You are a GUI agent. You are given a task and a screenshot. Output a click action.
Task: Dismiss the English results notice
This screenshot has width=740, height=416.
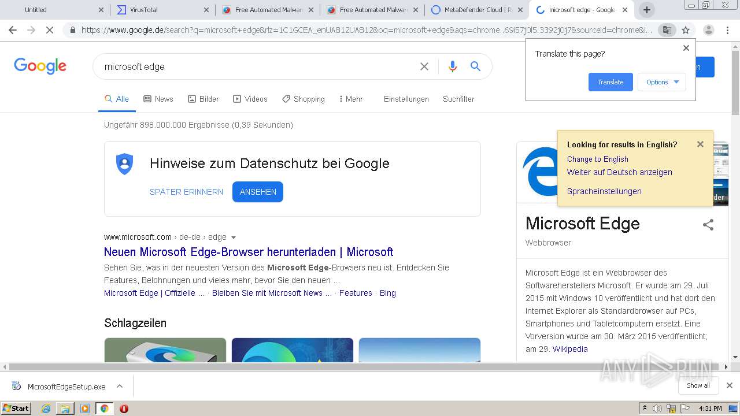pyautogui.click(x=700, y=144)
